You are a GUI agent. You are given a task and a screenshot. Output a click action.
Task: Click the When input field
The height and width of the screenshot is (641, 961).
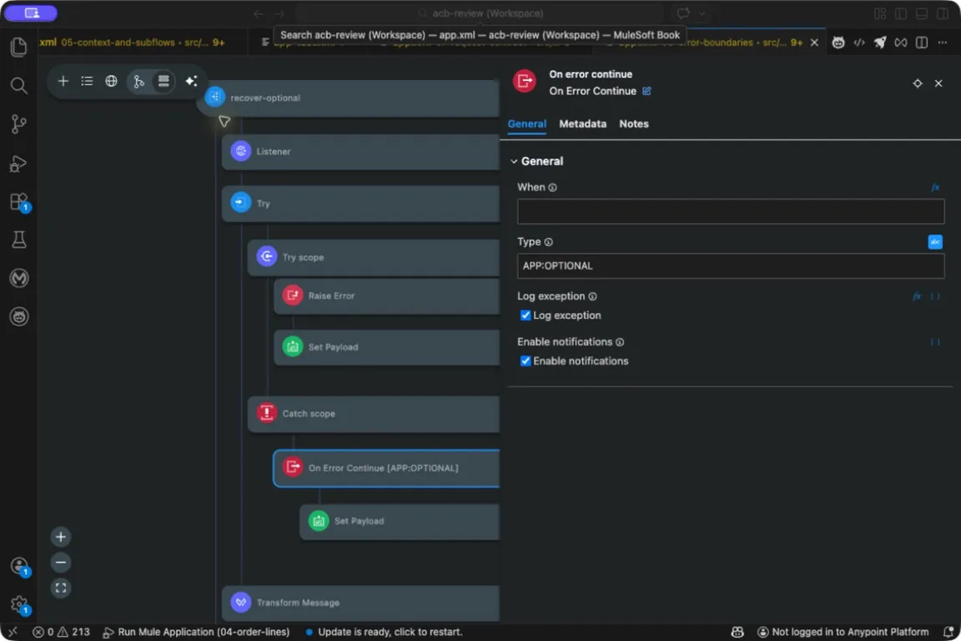coord(731,212)
